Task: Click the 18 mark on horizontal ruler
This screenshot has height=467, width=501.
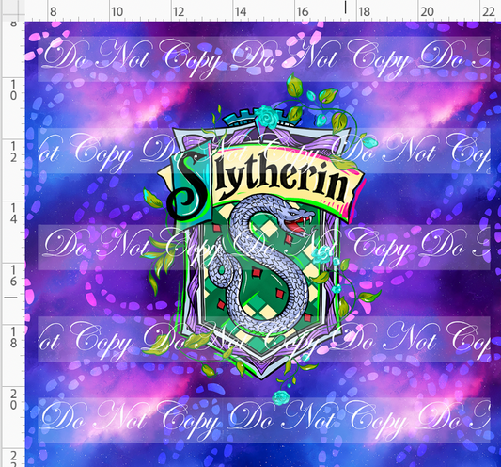Action: pos(364,12)
